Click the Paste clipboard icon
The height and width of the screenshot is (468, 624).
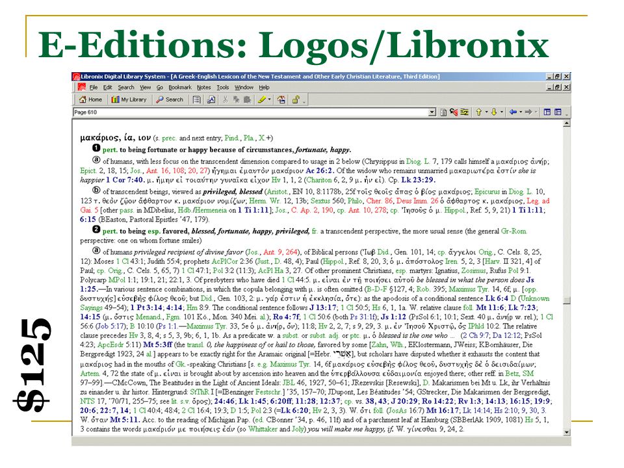click(247, 100)
